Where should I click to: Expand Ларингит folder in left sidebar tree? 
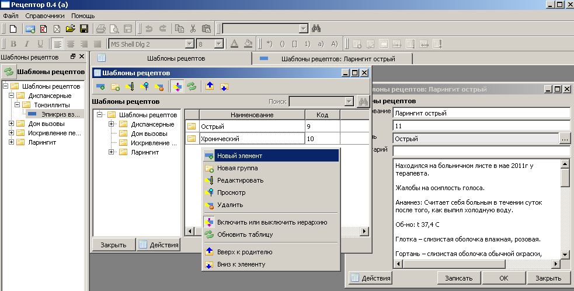coord(12,142)
